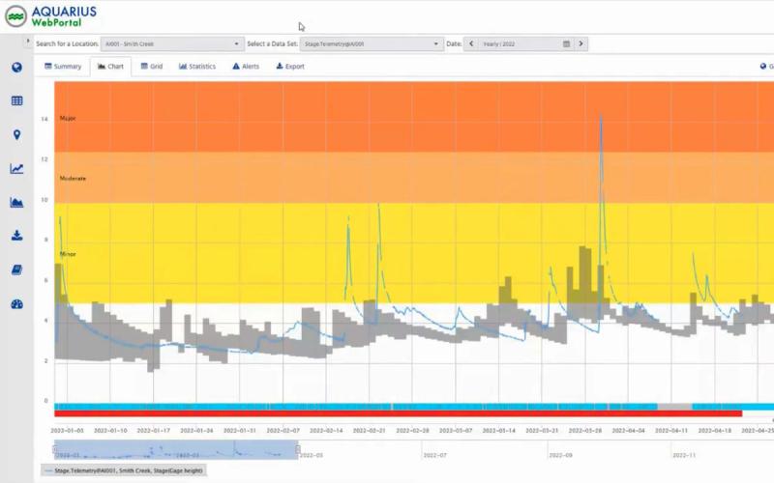Viewport: 774px width, 483px height.
Task: Click the 2022-11 marker in navigator
Action: click(x=684, y=455)
